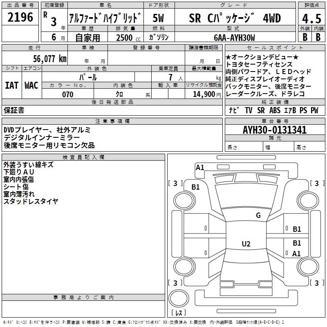Click the スタッドレスタイヤ inspector note

pos(31,201)
